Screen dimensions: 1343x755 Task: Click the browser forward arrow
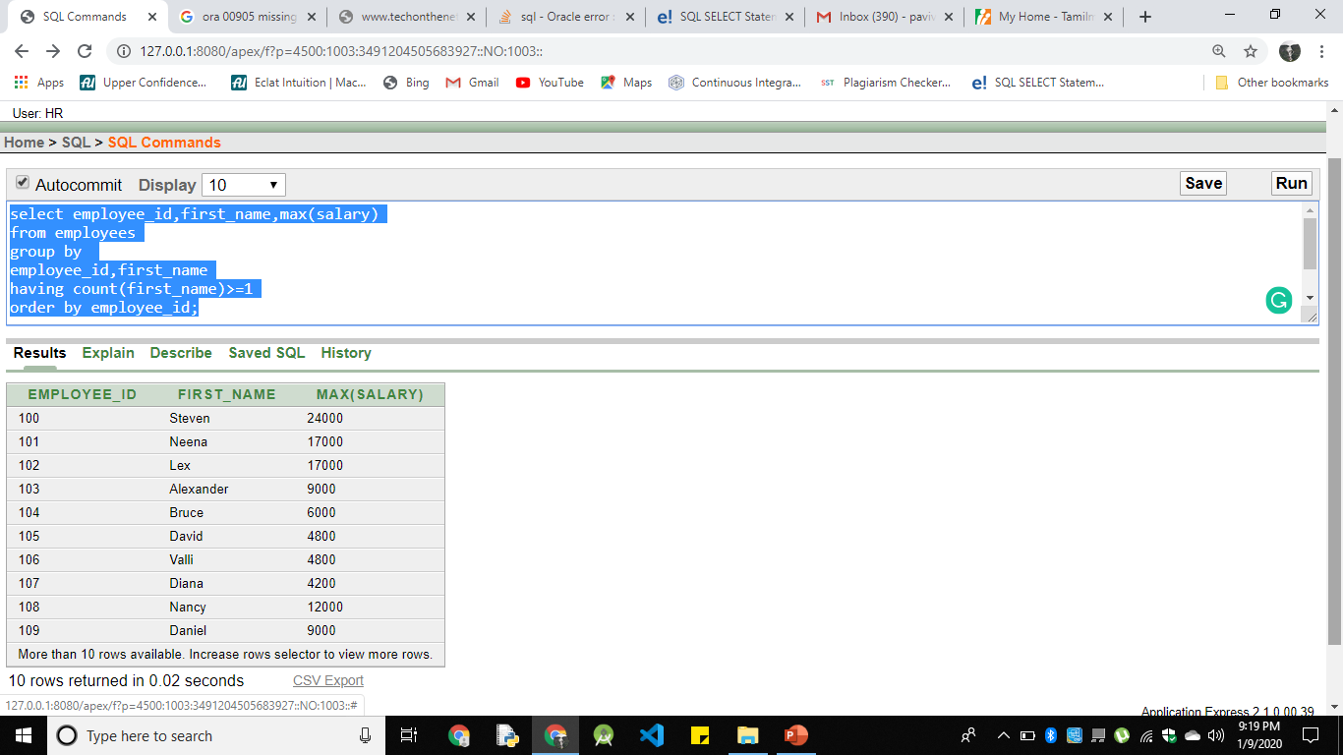pyautogui.click(x=53, y=51)
